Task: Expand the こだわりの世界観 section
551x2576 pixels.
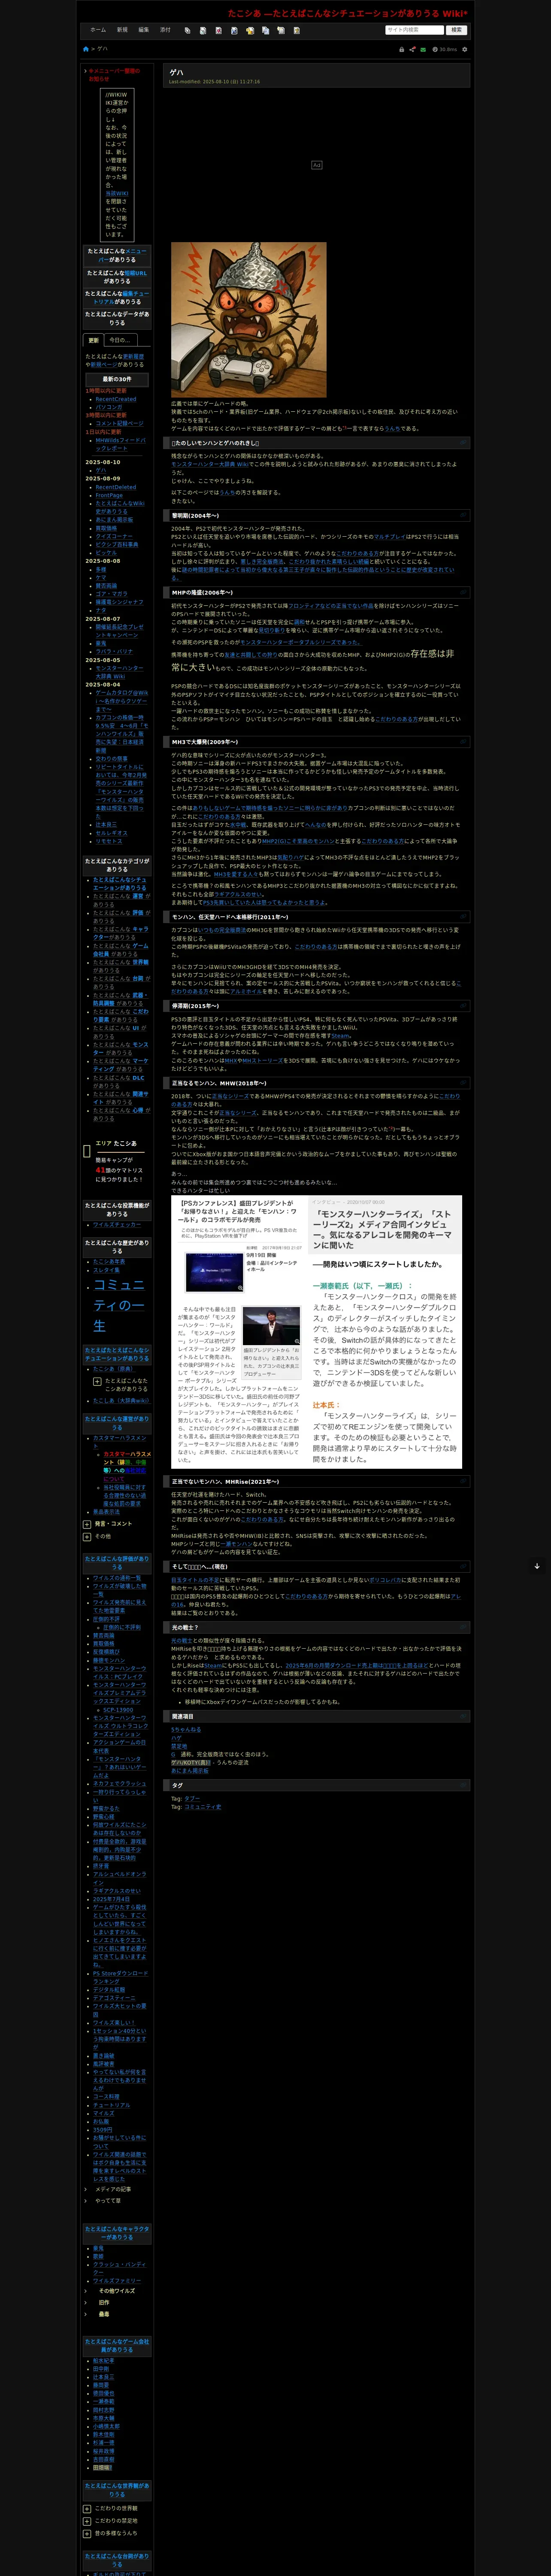Action: pyautogui.click(x=87, y=2508)
